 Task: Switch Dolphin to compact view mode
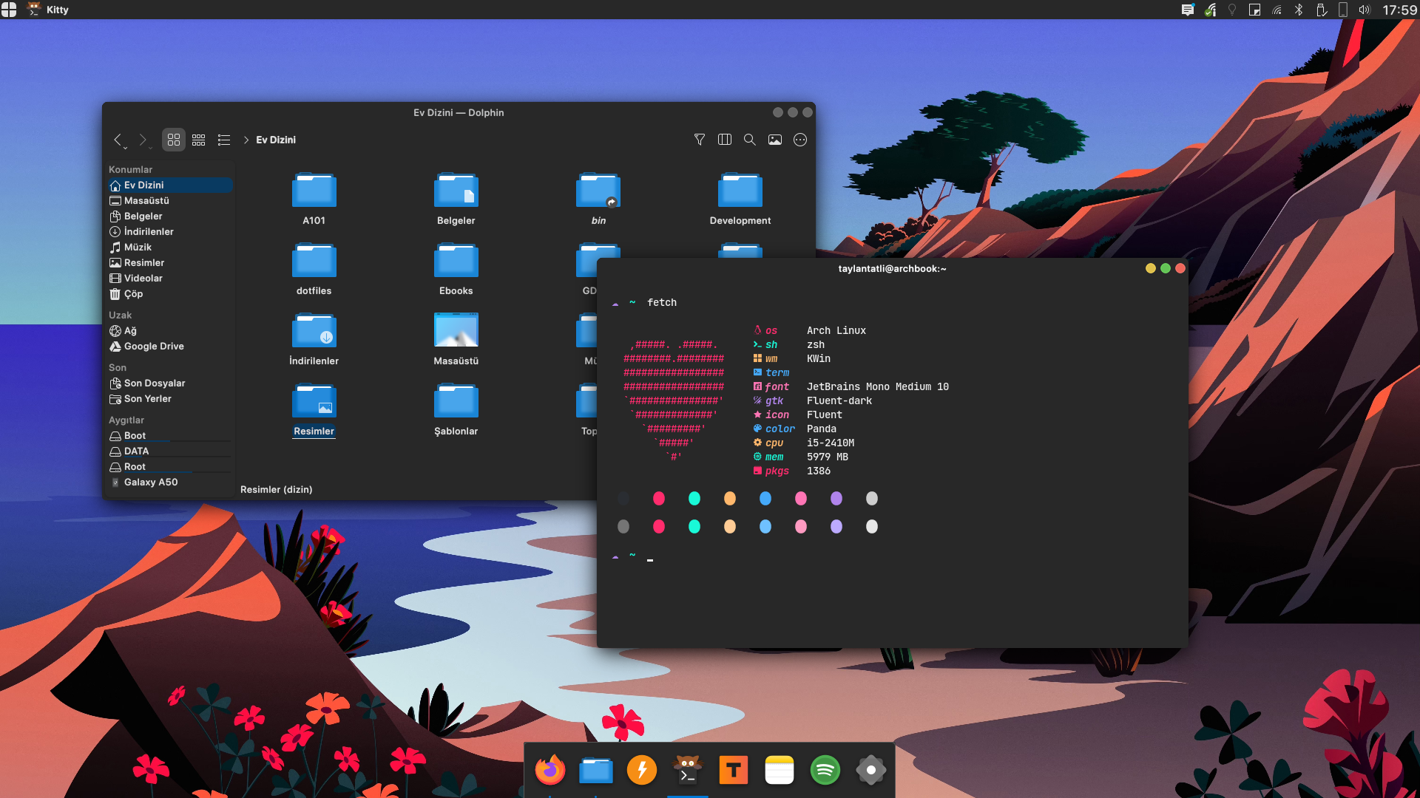point(199,140)
